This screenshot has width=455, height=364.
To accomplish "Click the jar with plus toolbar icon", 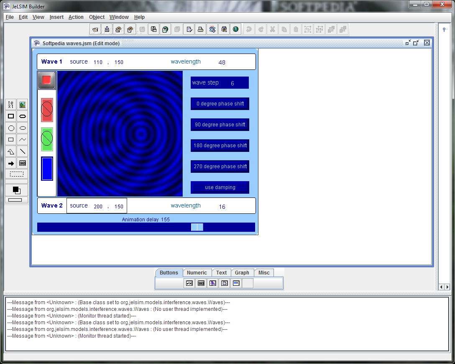I will coord(224,29).
